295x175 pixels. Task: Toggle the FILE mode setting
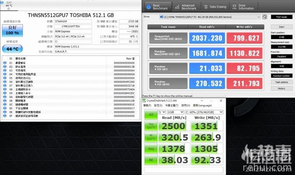point(281,17)
